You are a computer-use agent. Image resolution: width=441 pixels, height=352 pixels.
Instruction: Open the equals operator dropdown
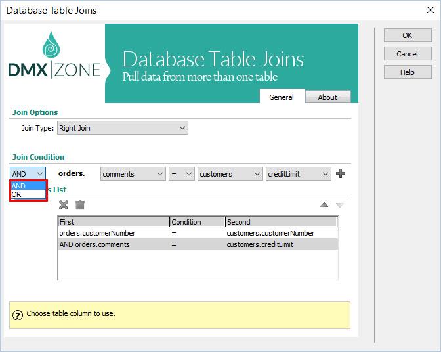point(181,174)
